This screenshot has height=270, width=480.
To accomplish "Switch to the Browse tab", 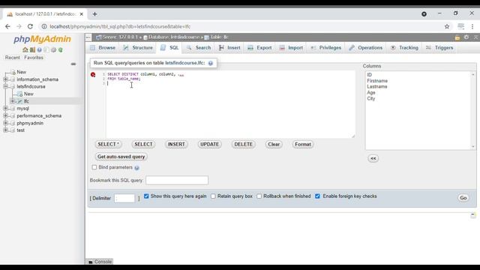I will 103,48.
